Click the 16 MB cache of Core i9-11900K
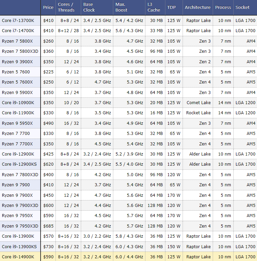The image size is (257, 261). [156, 113]
